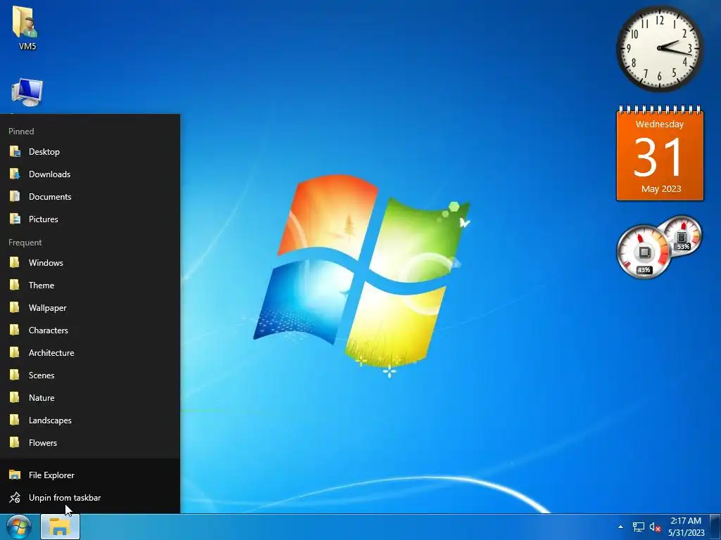This screenshot has width=721, height=540.
Task: Select Scenes in the jump list
Action: point(90,375)
